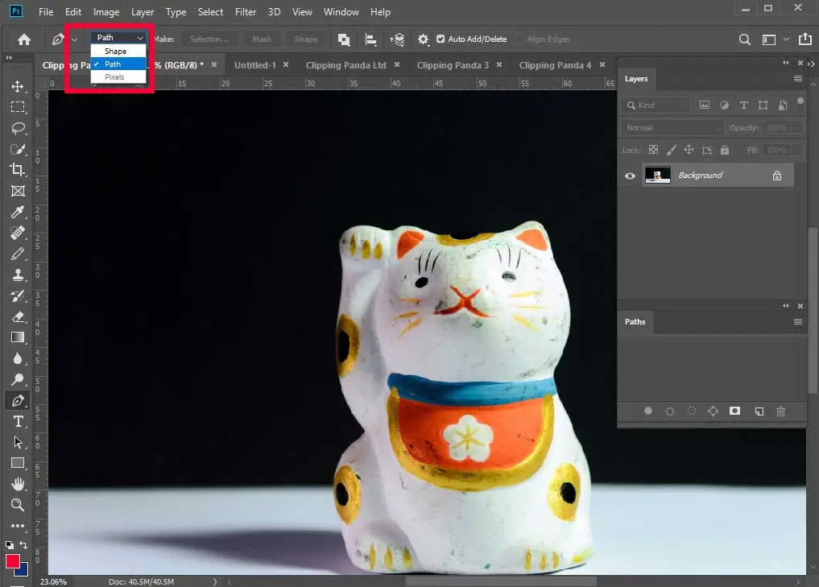Image resolution: width=819 pixels, height=587 pixels.
Task: Select the Rectangular Marquee tool
Action: point(18,107)
